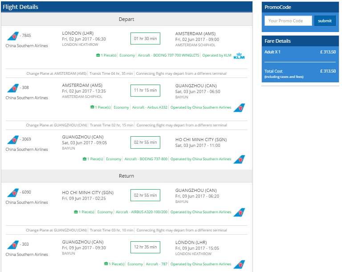Click 'Change Plane at AMSTERDAM (AMS)' text
This screenshot has height=272, width=342.
pos(56,73)
